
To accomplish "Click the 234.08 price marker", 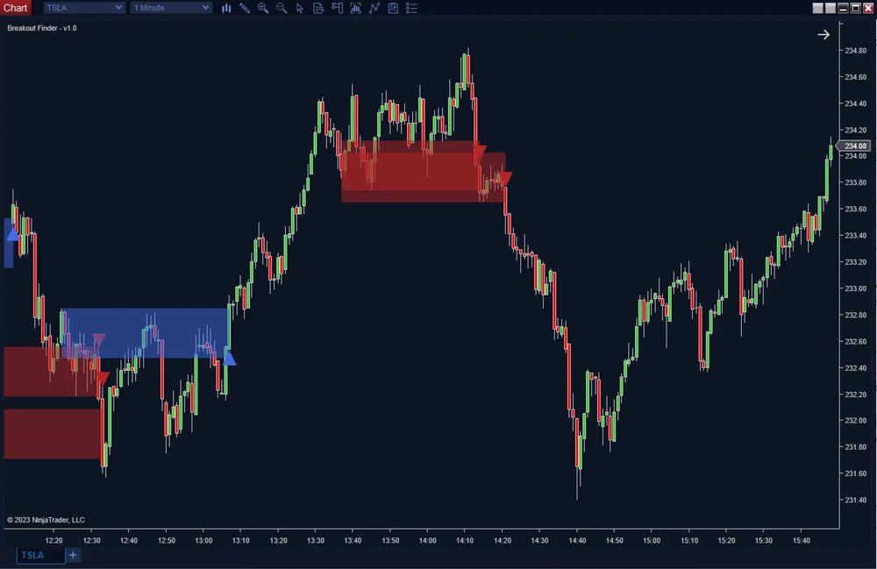I will tap(853, 146).
